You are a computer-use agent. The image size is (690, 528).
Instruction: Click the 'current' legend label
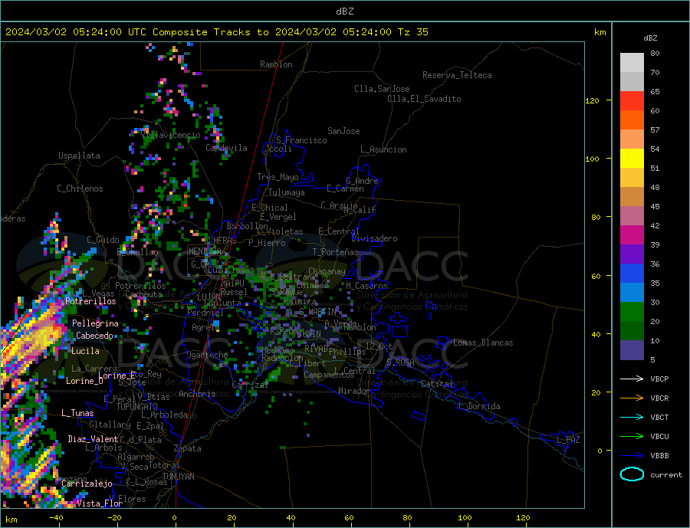(x=666, y=475)
